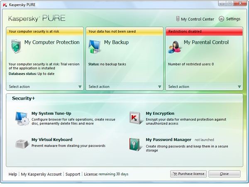The width and height of the screenshot is (249, 187).
Task: Open My Kaspersky Account link
Action: click(41, 174)
